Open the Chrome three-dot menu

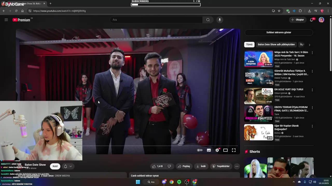(328, 11)
